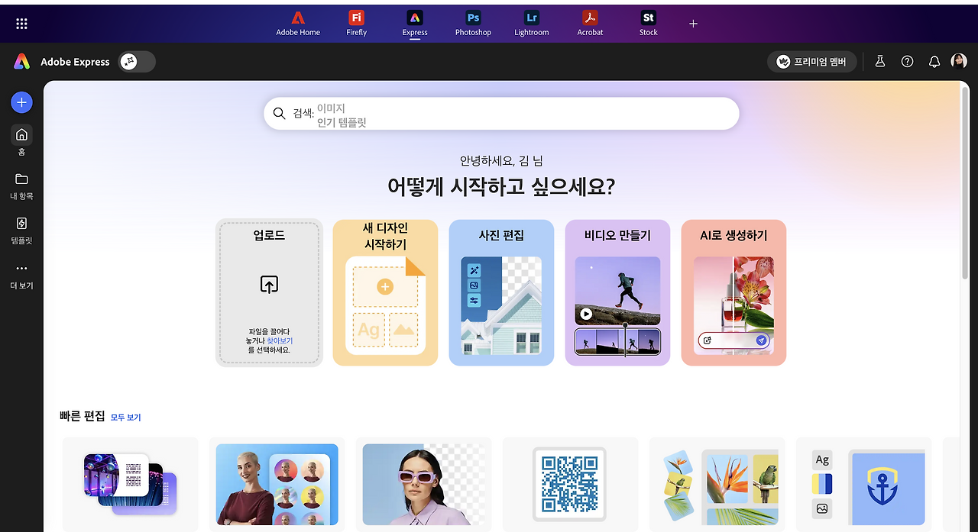
Task: Open the QR code generator thumbnail
Action: [x=570, y=484]
